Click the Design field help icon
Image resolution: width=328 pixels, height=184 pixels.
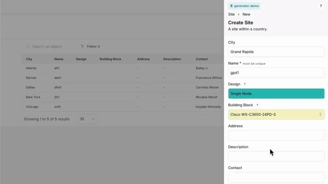(x=244, y=84)
